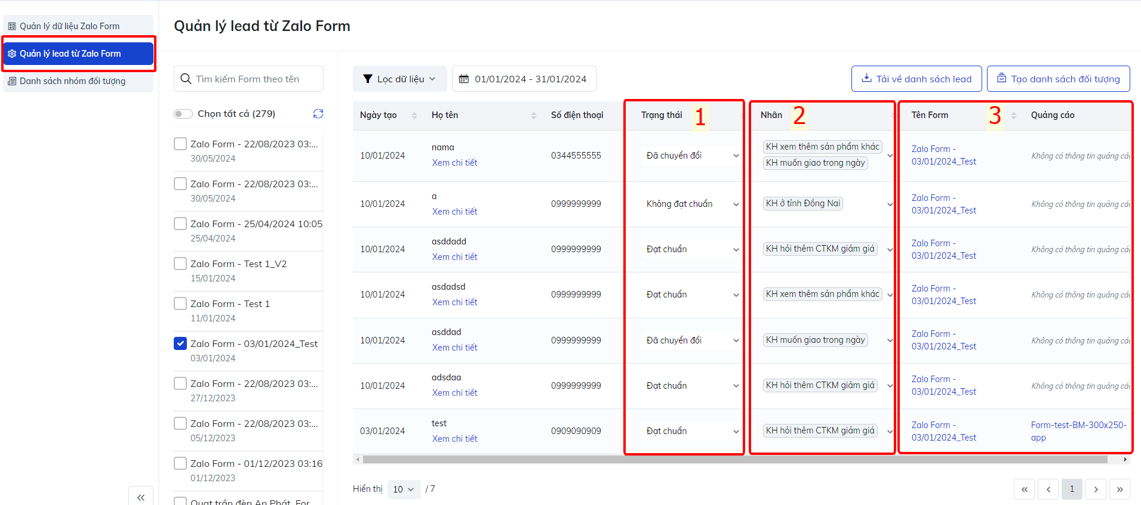The width and height of the screenshot is (1141, 505).
Task: Uncheck Zalo Form - 03/01/2024_Test checkbox
Action: (x=180, y=343)
